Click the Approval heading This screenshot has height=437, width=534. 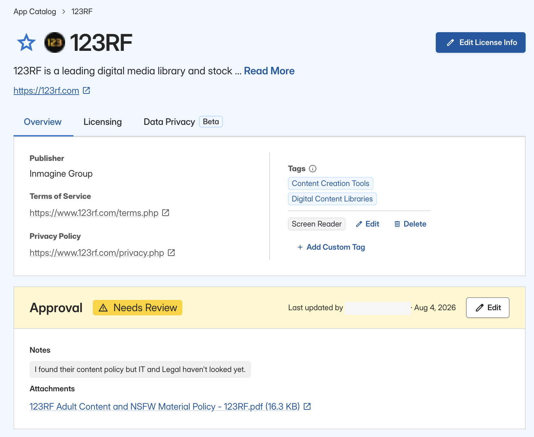56,308
